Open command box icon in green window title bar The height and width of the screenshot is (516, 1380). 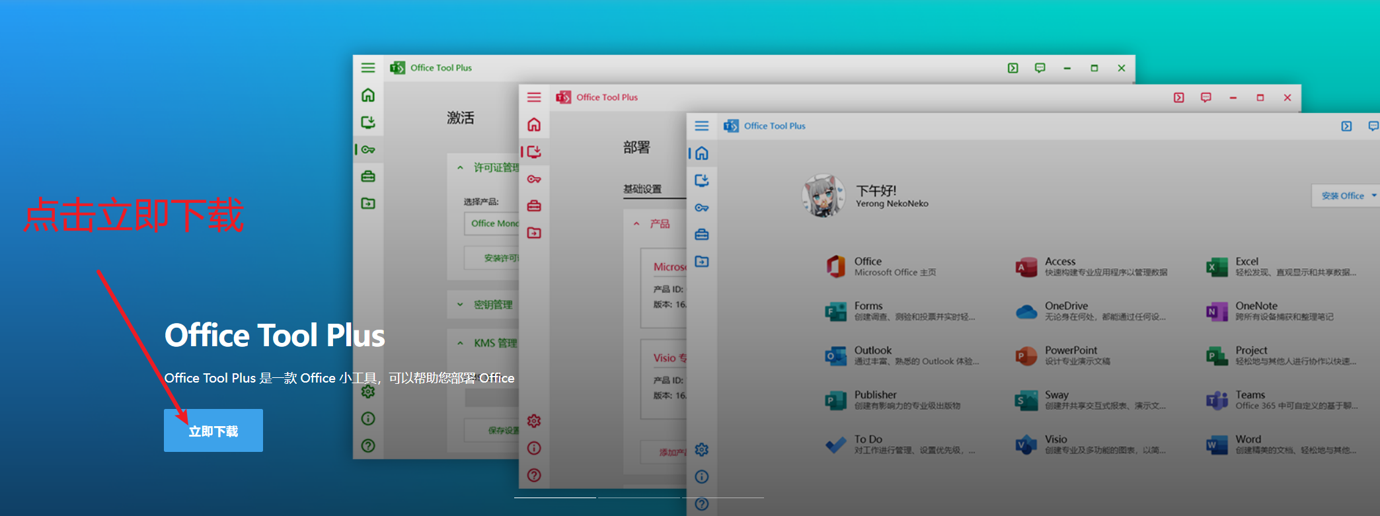click(1013, 68)
